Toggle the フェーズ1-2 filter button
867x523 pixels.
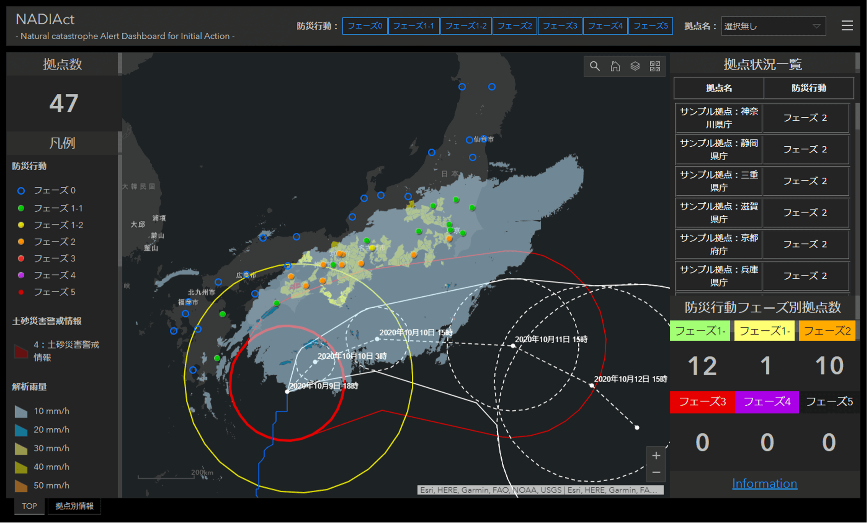click(466, 26)
